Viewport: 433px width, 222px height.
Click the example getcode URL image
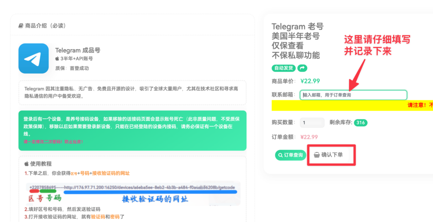pos(133,193)
